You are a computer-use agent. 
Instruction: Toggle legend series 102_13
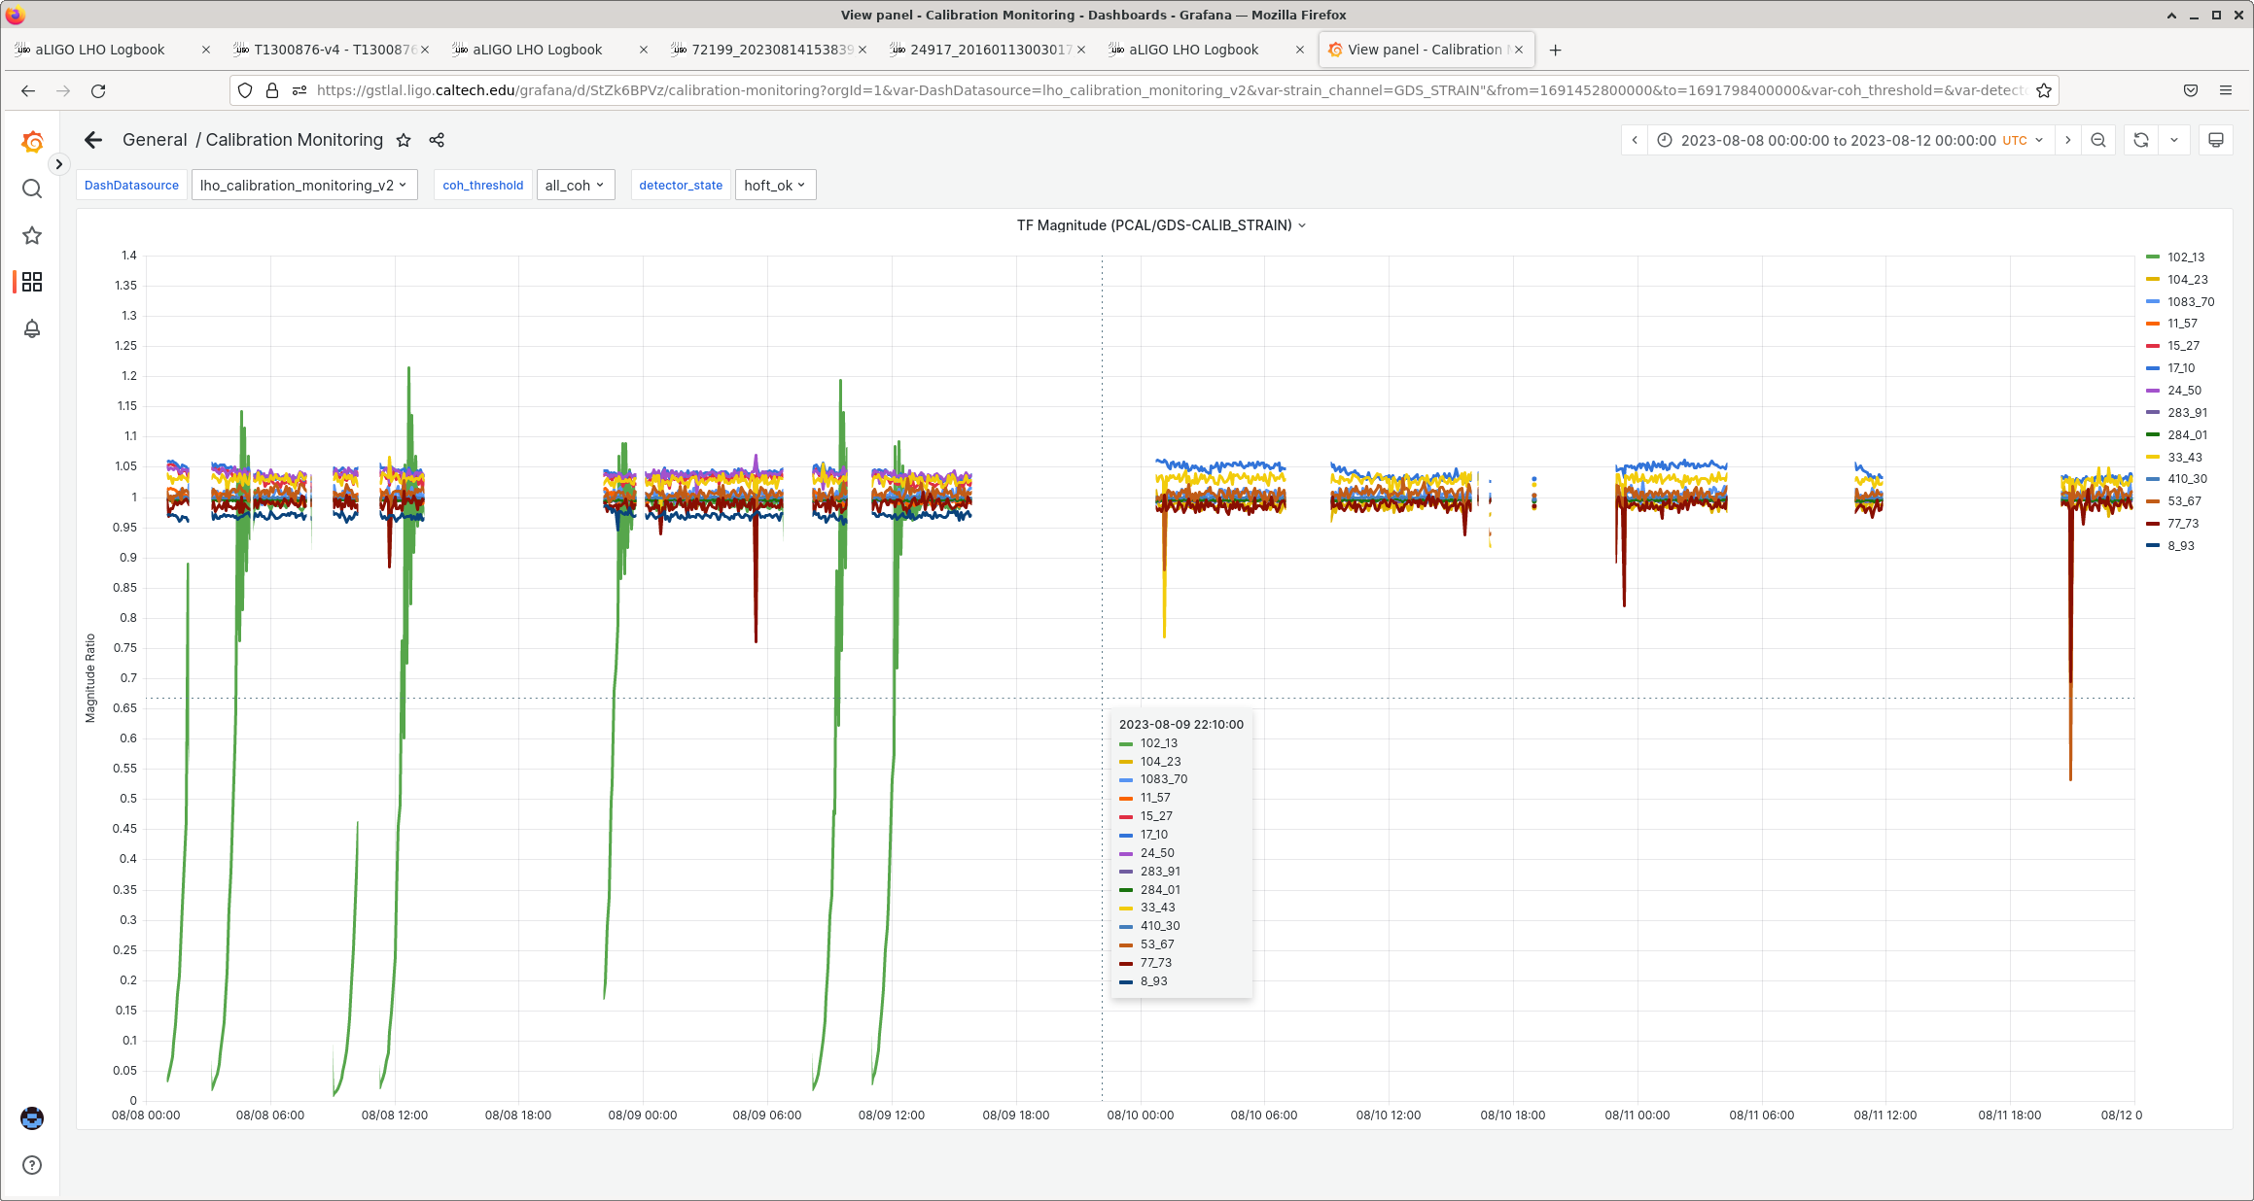coord(2185,257)
